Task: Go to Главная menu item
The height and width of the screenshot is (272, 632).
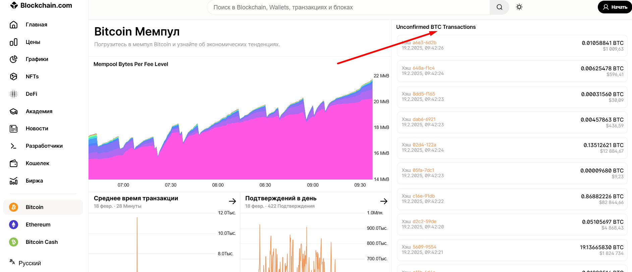Action: click(37, 24)
